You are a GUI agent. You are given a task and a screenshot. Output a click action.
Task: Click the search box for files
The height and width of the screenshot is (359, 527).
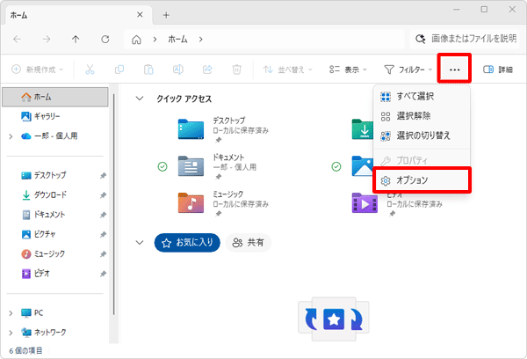coord(466,39)
